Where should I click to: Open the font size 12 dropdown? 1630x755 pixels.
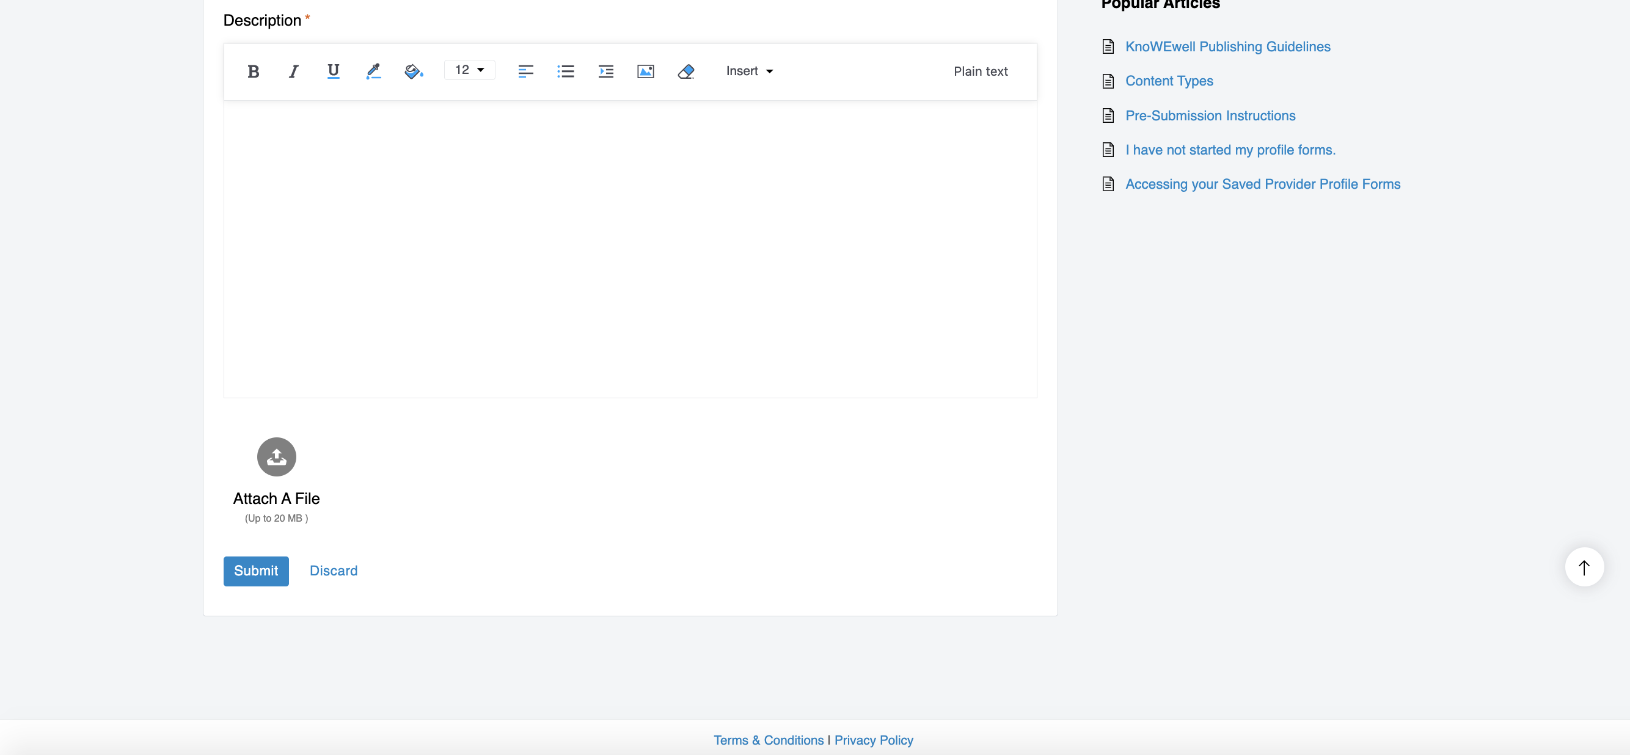point(469,70)
